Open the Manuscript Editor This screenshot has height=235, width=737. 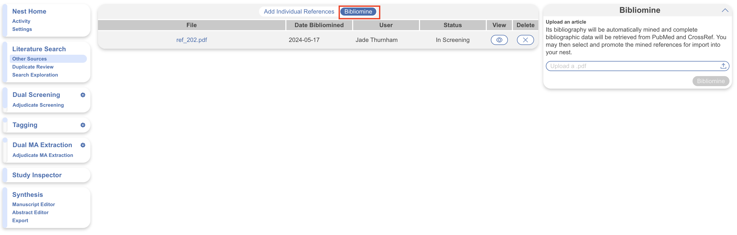(33, 204)
